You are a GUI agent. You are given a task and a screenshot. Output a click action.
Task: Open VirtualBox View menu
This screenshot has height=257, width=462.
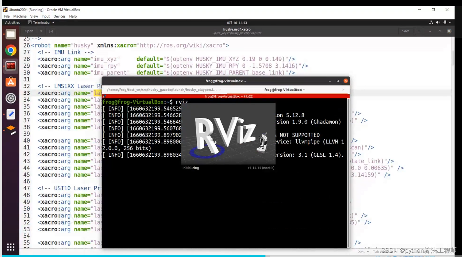34,16
